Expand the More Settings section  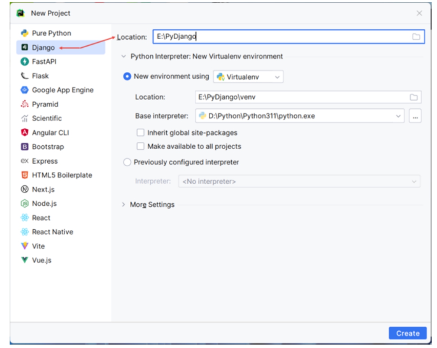pyautogui.click(x=123, y=205)
